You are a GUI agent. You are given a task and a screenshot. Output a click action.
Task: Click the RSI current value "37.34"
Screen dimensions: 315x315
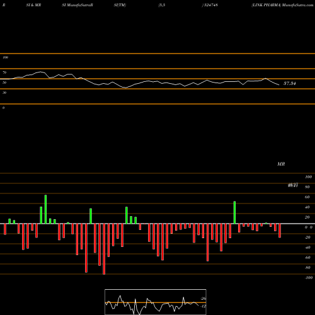[x=290, y=83]
